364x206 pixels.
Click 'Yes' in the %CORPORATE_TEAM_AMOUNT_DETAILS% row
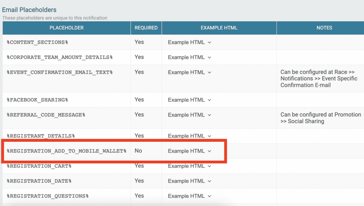(x=139, y=57)
